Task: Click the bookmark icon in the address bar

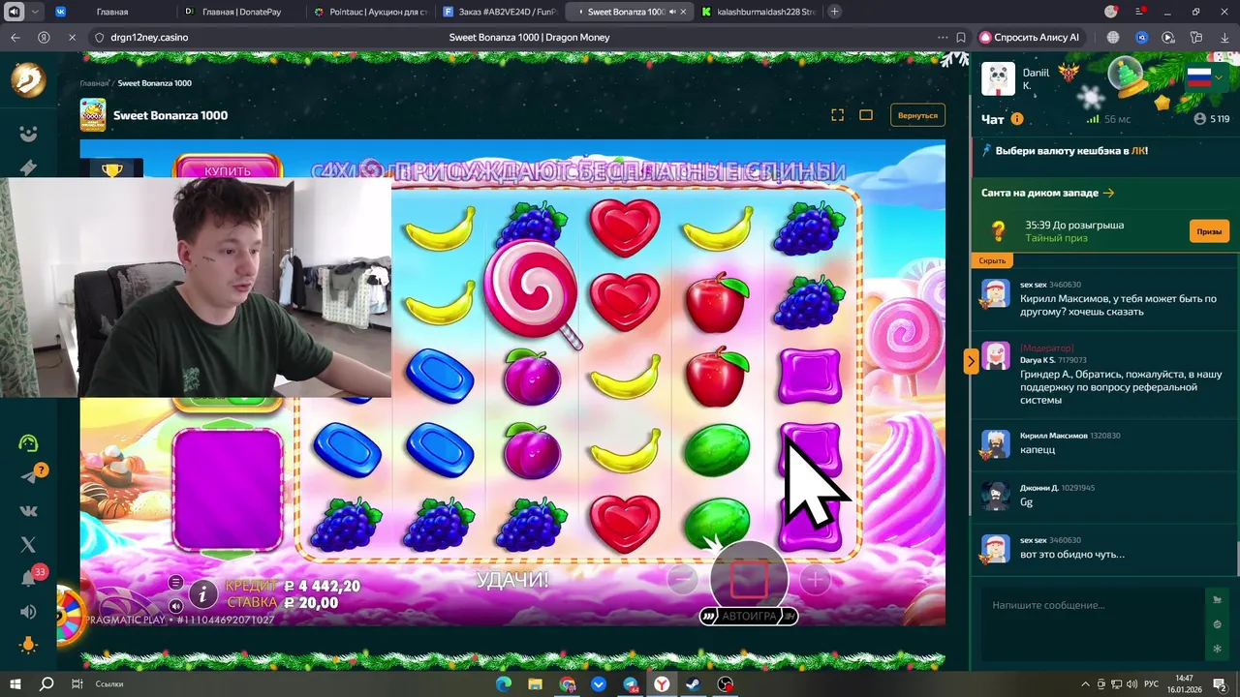Action: pos(961,37)
